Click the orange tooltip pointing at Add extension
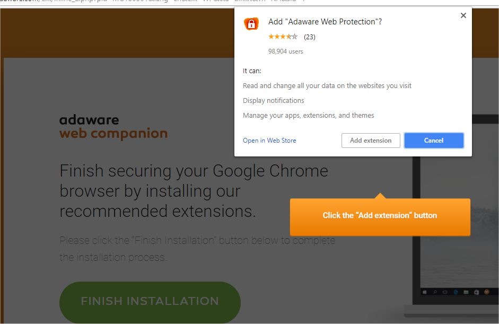The height and width of the screenshot is (324, 499). click(380, 215)
